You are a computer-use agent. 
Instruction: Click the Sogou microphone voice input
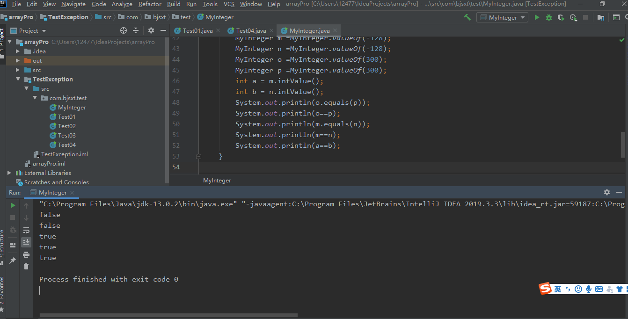pos(589,290)
